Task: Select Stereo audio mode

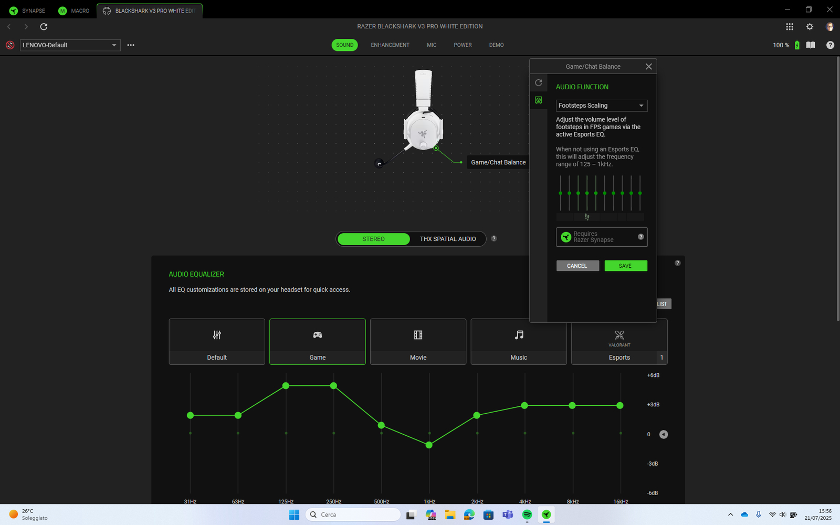Action: [373, 239]
